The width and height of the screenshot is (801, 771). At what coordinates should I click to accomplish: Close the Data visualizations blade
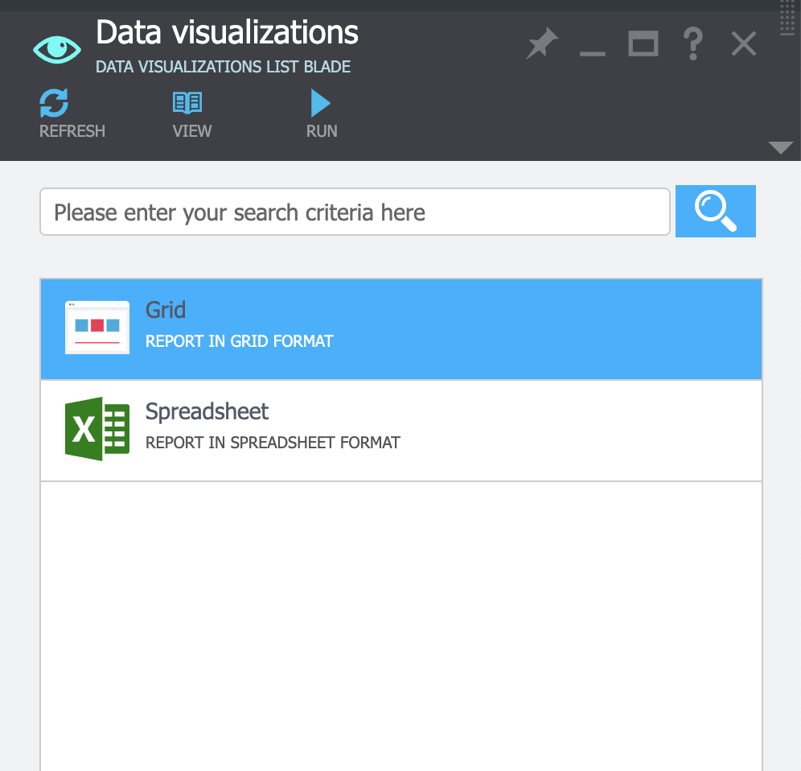744,44
